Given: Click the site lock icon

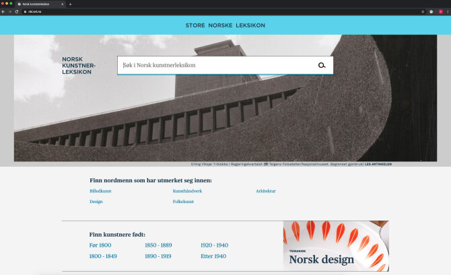Looking at the screenshot, I should point(25,11).
